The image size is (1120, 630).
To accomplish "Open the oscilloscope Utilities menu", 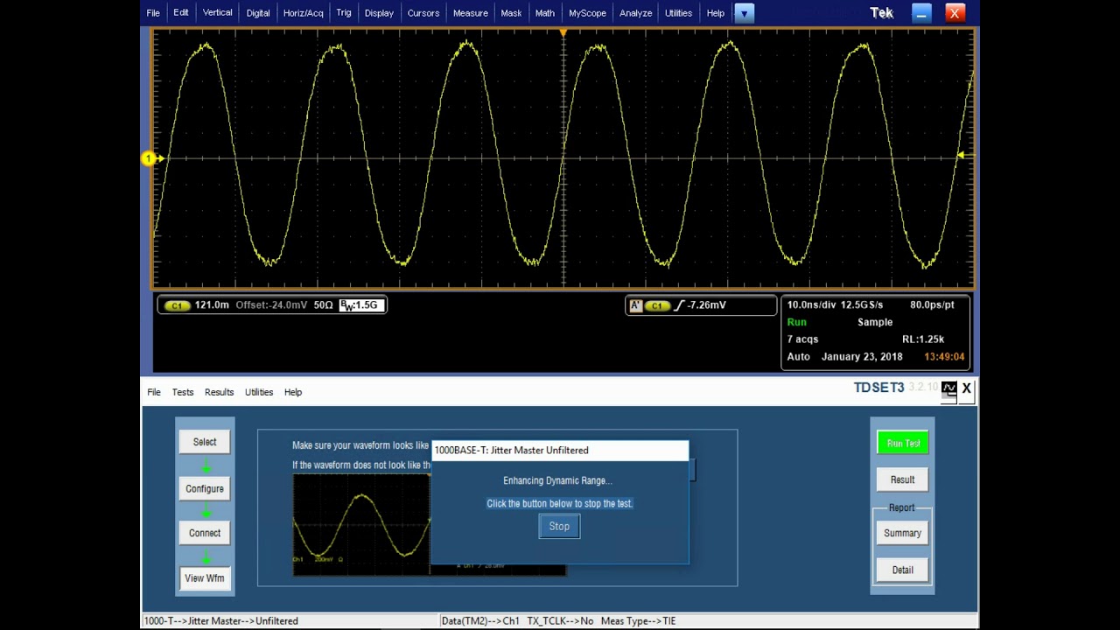I will (678, 13).
